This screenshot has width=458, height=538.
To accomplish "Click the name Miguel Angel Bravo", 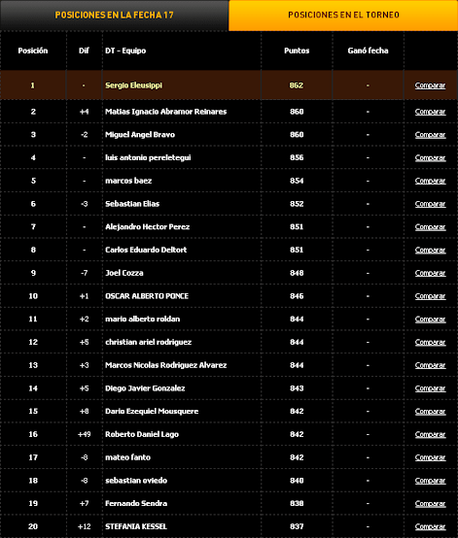I will click(140, 134).
